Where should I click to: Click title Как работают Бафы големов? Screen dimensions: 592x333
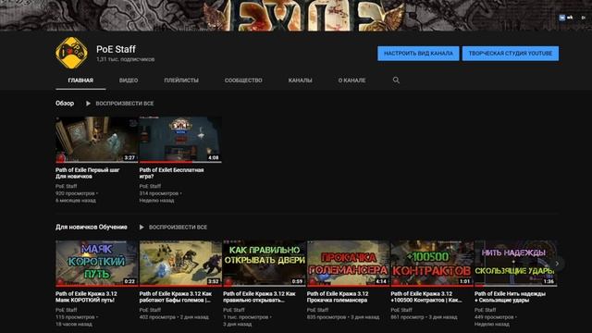pos(176,297)
